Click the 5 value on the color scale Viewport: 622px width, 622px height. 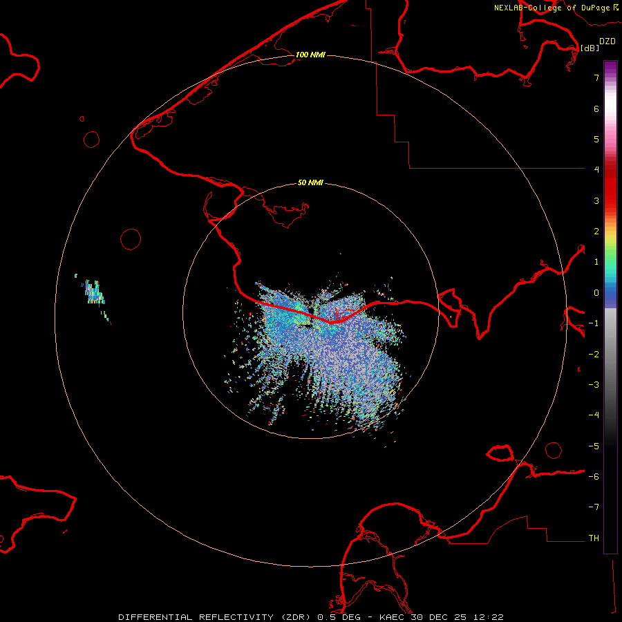[596, 139]
